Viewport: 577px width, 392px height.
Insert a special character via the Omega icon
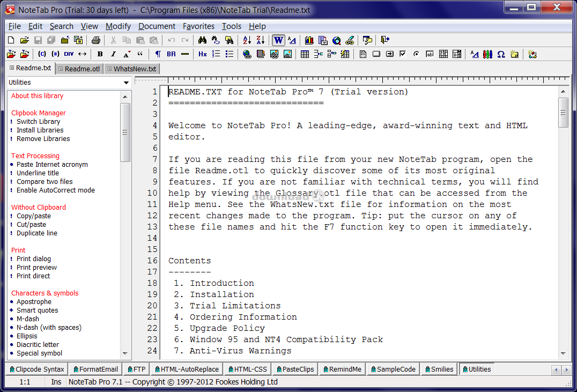click(501, 54)
